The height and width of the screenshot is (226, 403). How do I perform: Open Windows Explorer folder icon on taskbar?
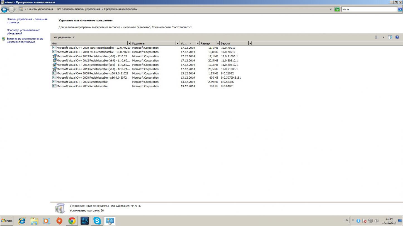[34, 221]
